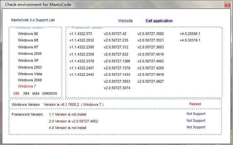Image resolution: width=233 pixels, height=145 pixels.
Task: Click Not Support beside 4.0 version
Action: click(196, 127)
